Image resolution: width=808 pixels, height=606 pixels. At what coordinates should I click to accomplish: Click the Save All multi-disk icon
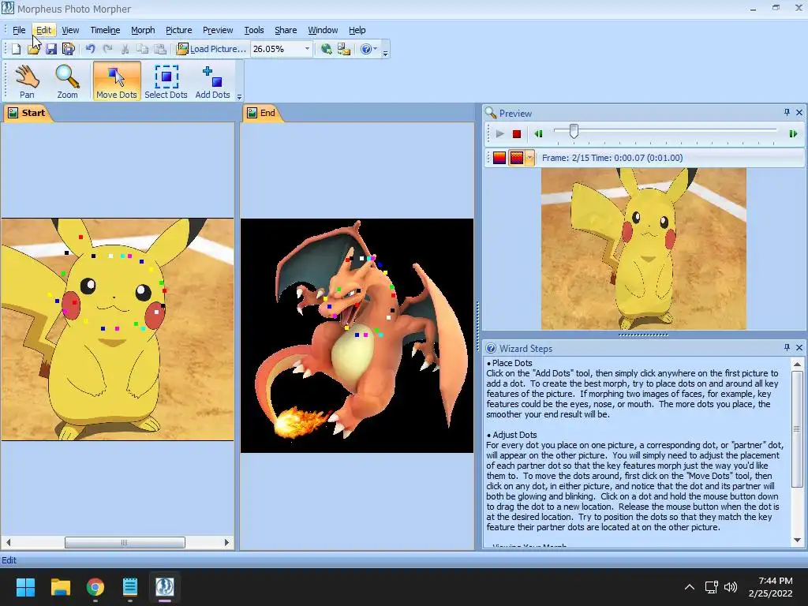(68, 49)
